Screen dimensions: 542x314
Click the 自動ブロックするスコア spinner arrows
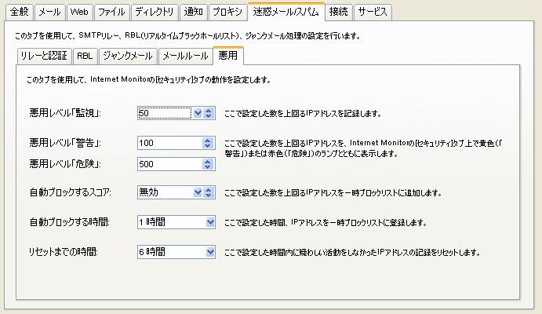[x=208, y=192]
